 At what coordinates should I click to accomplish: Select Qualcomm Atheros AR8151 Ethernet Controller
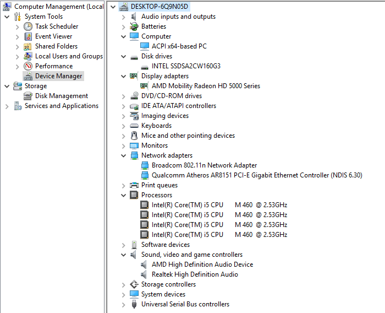pyautogui.click(x=257, y=175)
